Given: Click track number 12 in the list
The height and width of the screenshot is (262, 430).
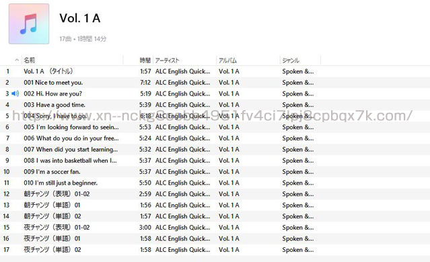Looking at the screenshot, I should pyautogui.click(x=6, y=194).
